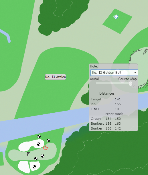Screen dimensions: 148x175
Task: Click the Bunker back distance 142
Action: pyautogui.click(x=118, y=128)
